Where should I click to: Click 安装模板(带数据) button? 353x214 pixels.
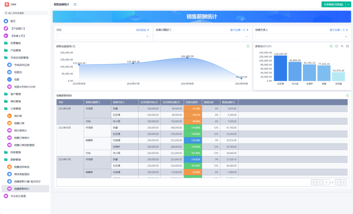click(x=333, y=4)
